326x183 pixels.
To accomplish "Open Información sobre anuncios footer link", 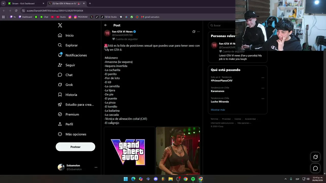I will tap(222, 123).
